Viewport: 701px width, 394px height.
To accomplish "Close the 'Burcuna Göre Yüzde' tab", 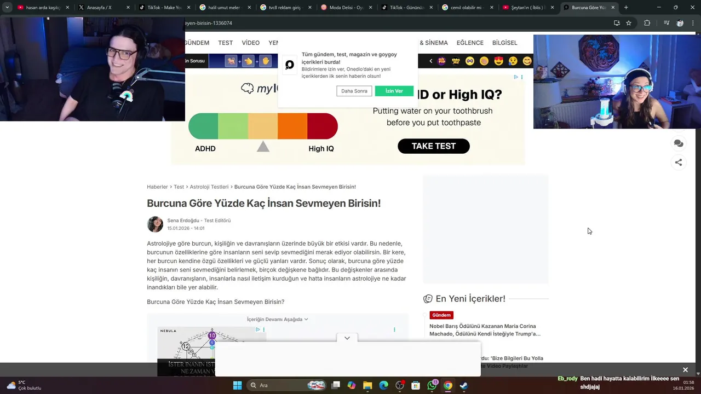I will [613, 8].
